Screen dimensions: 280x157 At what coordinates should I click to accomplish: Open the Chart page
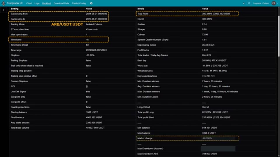(29, 3)
